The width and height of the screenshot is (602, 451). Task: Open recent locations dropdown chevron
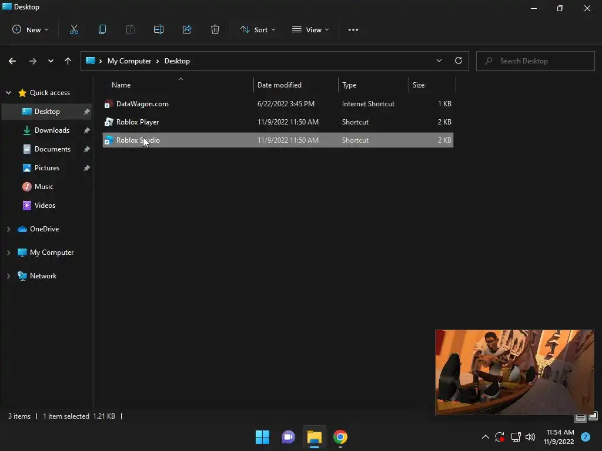click(x=51, y=61)
